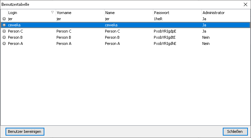Screen dimensions: 251x138
Task: Click the gear icon beside jer login
Action: pos(4,19)
